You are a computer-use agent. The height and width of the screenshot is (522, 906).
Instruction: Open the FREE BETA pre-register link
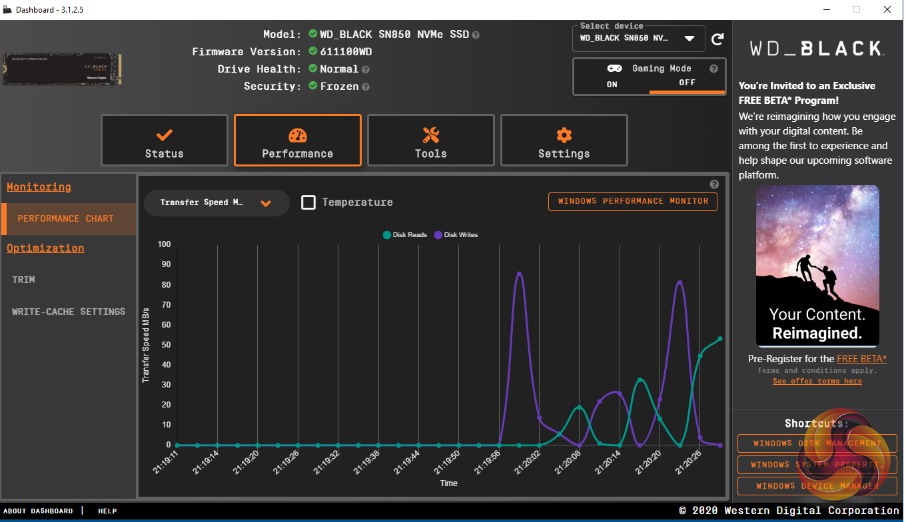click(x=861, y=359)
